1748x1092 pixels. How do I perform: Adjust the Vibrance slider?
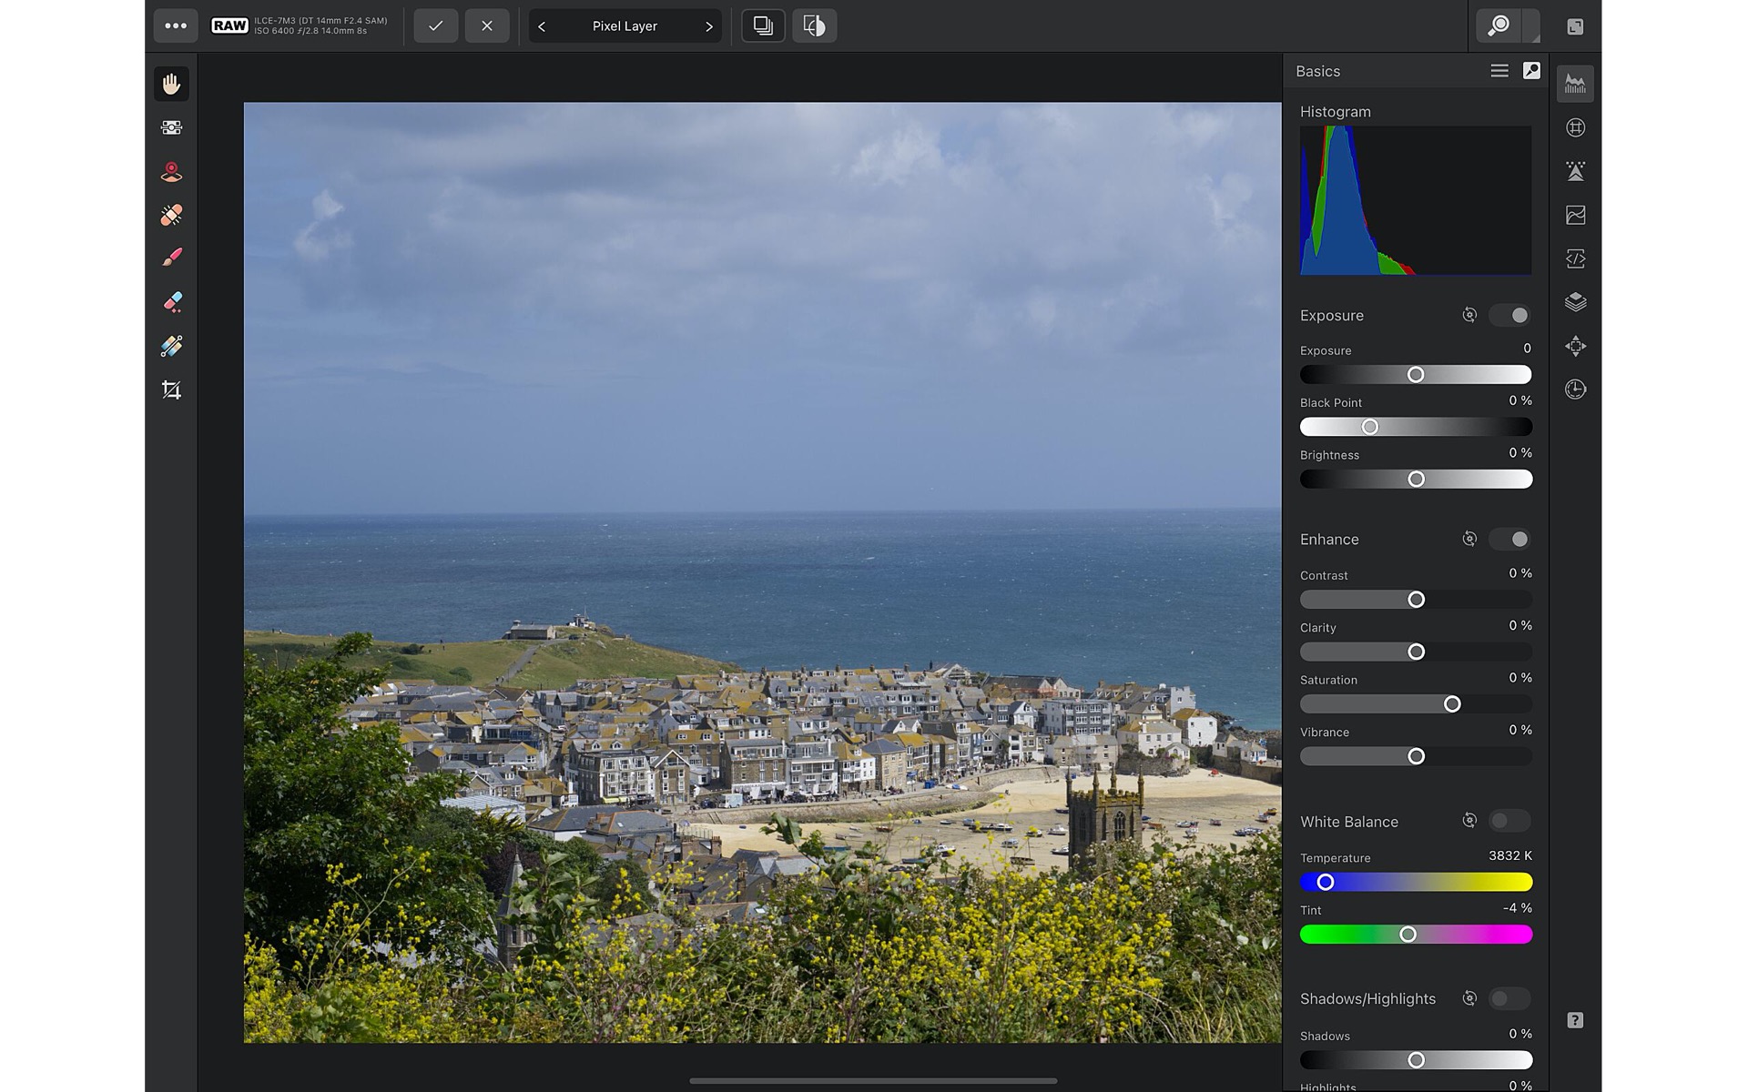(1416, 756)
